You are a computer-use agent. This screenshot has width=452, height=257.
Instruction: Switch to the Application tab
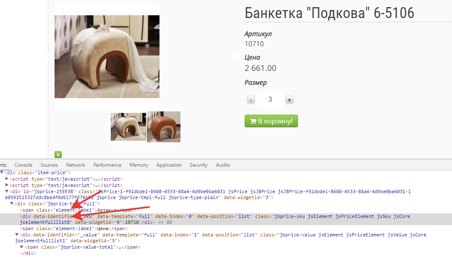[x=169, y=165]
